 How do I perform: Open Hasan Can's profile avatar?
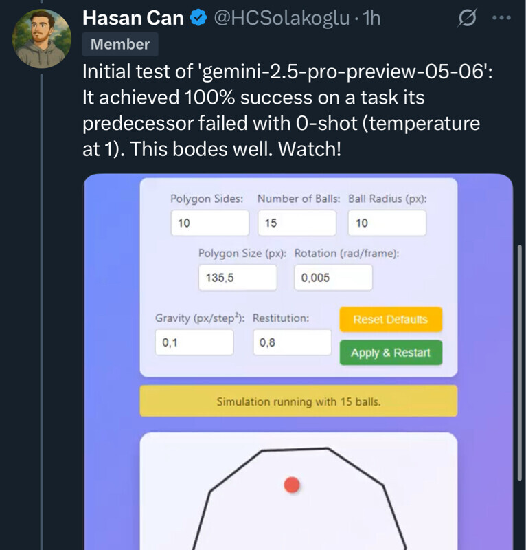click(x=43, y=38)
